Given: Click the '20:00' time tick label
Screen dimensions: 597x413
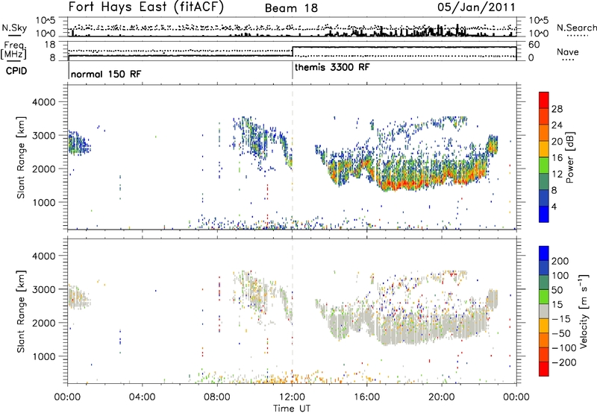Looking at the screenshot, I should click(x=442, y=397).
